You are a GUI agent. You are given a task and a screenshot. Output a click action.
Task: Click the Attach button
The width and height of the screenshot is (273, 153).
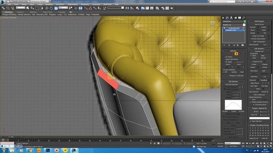(x=253, y=67)
